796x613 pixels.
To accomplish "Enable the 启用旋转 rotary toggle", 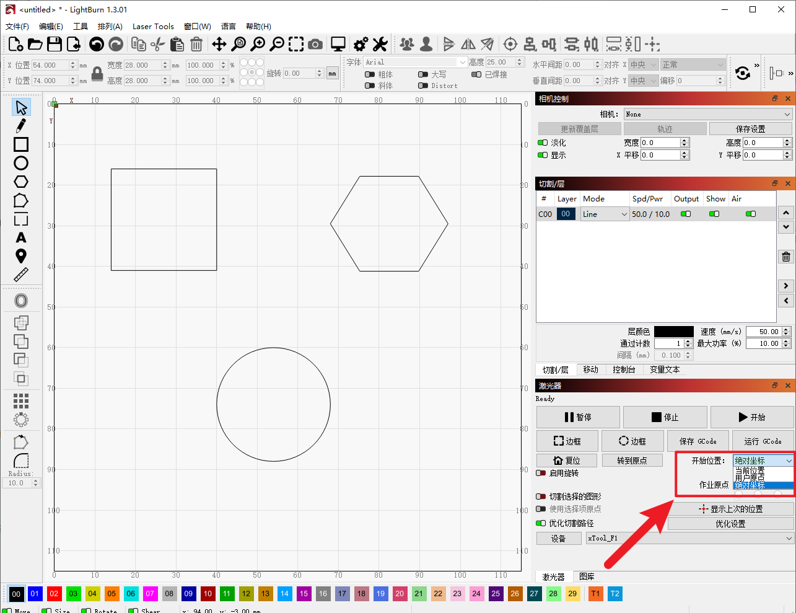I will click(541, 473).
